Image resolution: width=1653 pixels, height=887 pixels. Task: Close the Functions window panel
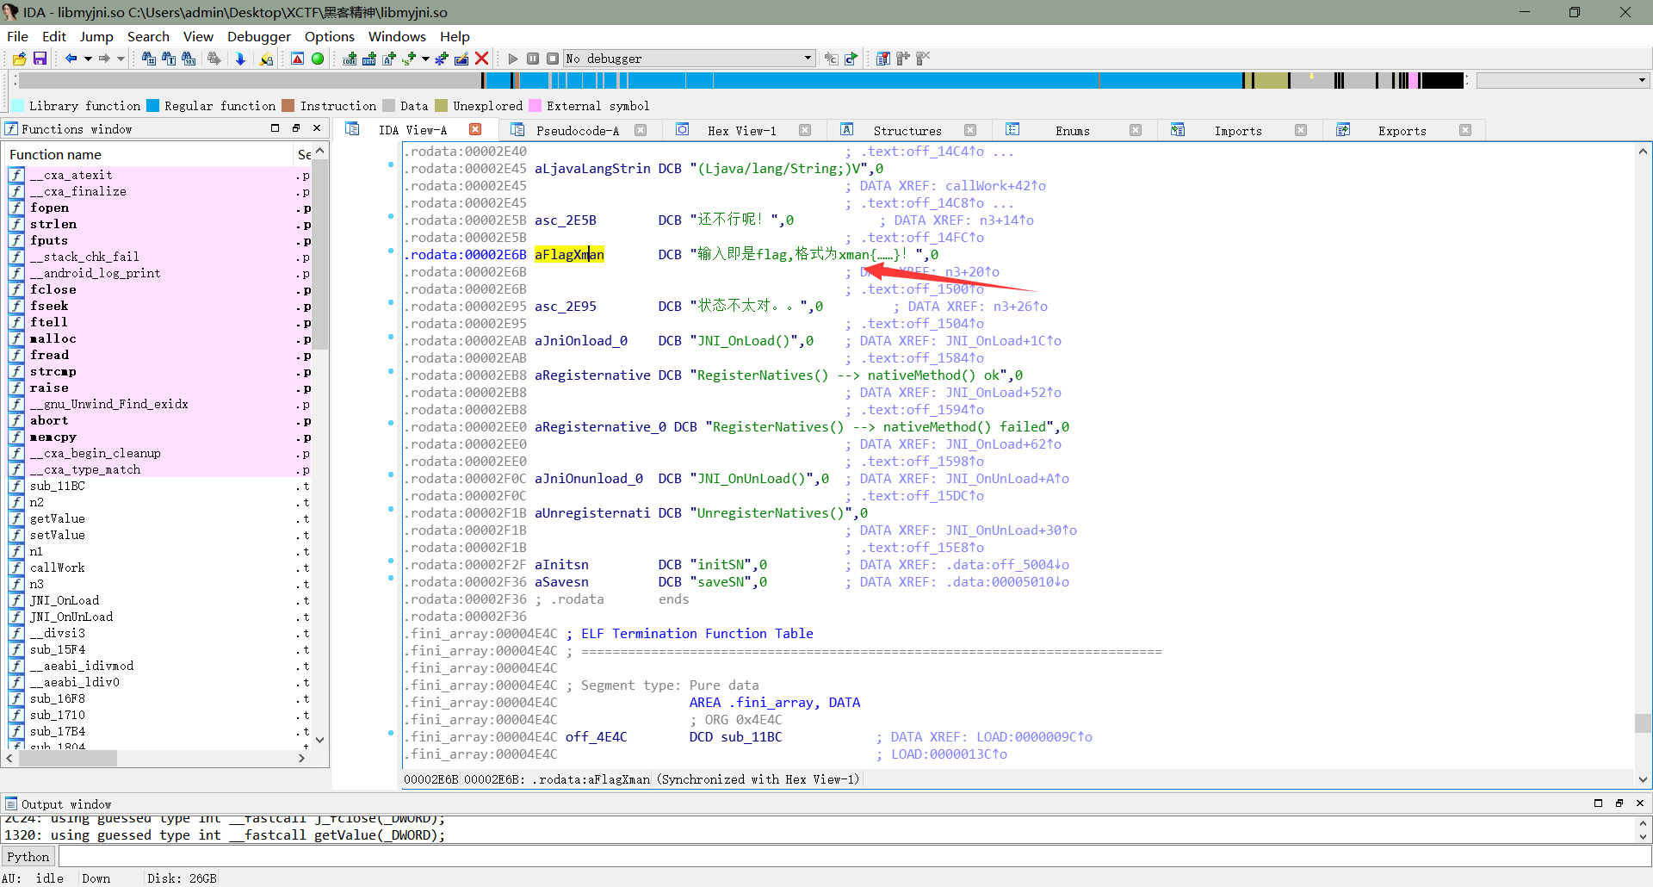coord(317,128)
